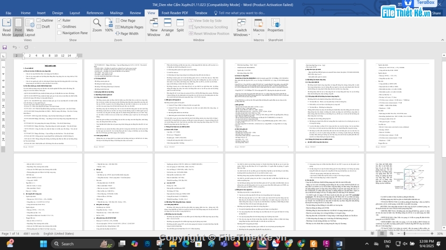Viewport: 446px width, 250px height.
Task: Uncheck the Ruler checkbox
Action: coord(60,21)
